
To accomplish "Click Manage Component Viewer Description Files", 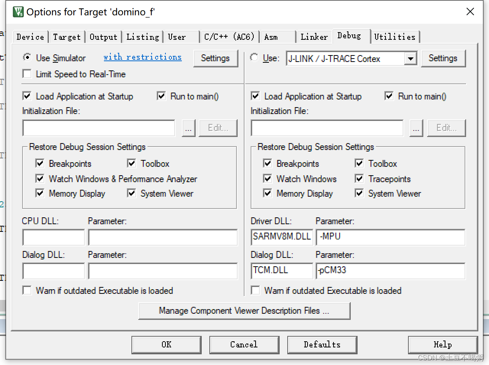I will pos(244,311).
